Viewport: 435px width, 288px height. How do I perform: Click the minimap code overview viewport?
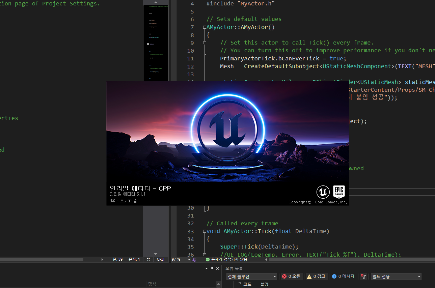156,42
